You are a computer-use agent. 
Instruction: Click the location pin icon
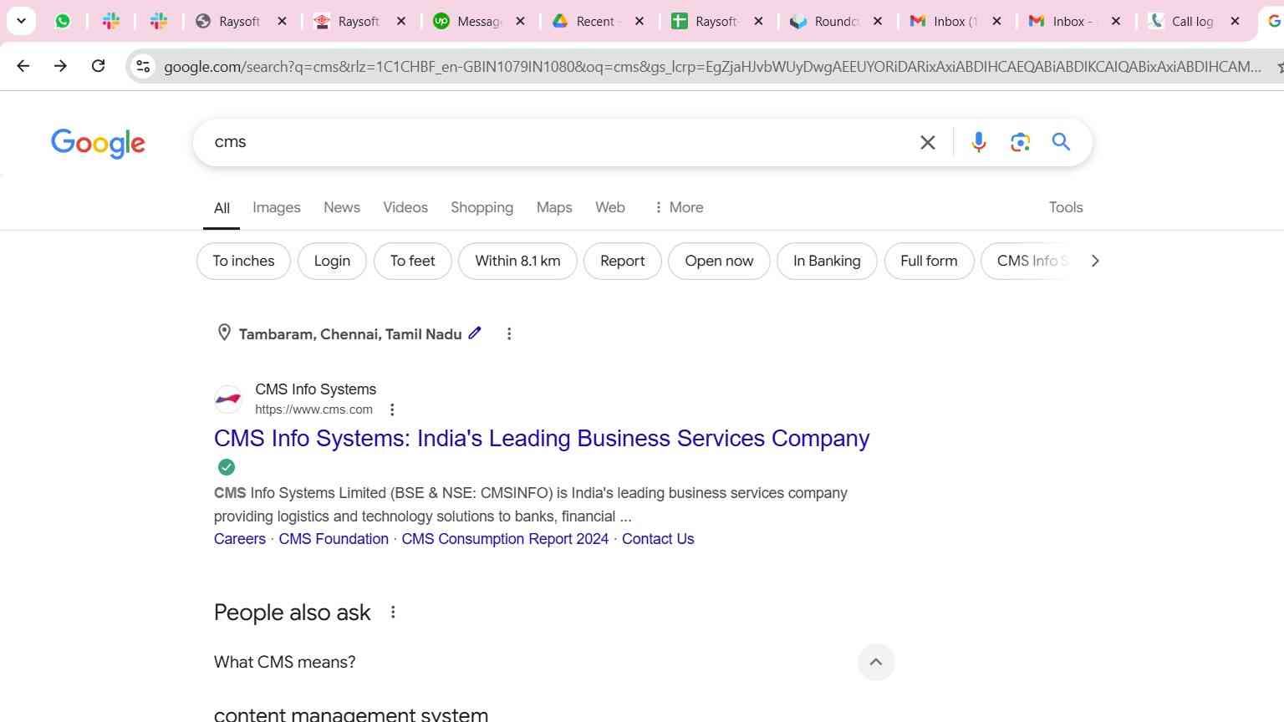(224, 333)
